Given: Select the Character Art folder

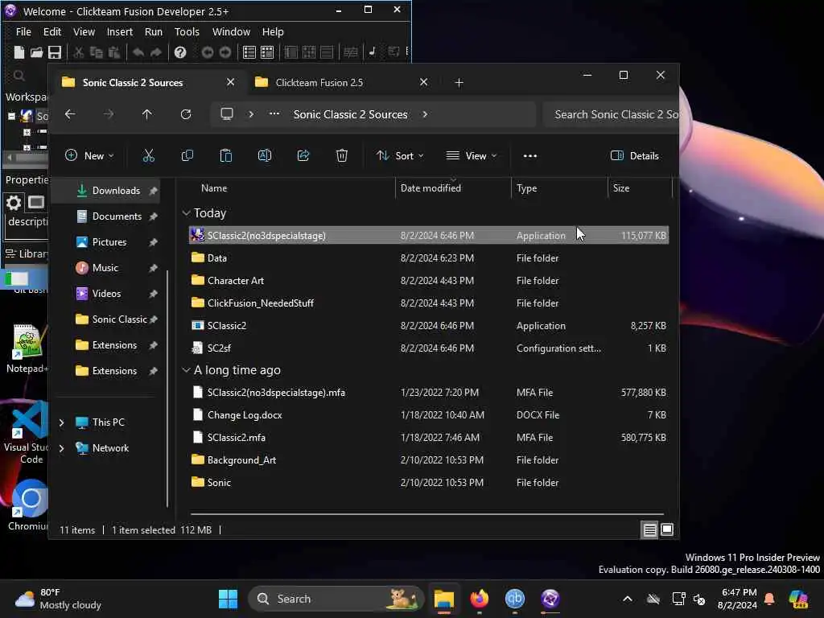Looking at the screenshot, I should 429,281.
